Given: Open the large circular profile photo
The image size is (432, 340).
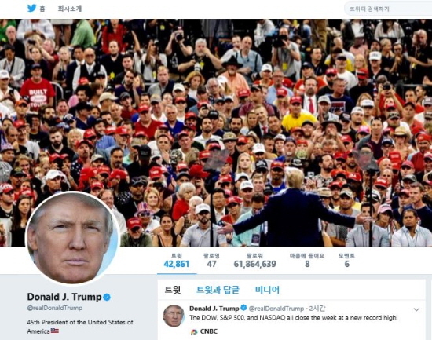Looking at the screenshot, I should tap(73, 239).
